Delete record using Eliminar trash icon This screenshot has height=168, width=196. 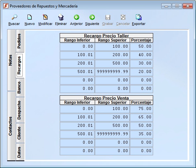pyautogui.click(x=61, y=17)
